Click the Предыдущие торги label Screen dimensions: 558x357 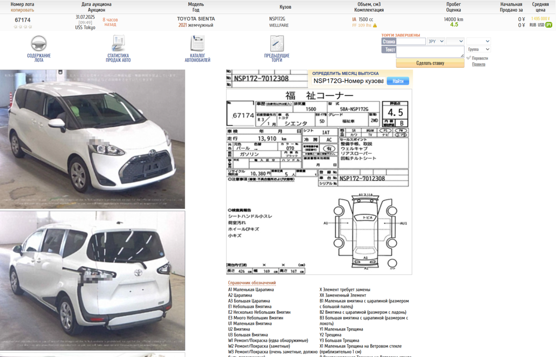[x=277, y=58]
